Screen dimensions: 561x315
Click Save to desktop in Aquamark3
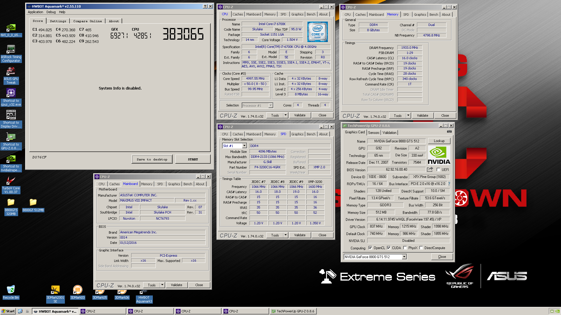(x=152, y=159)
